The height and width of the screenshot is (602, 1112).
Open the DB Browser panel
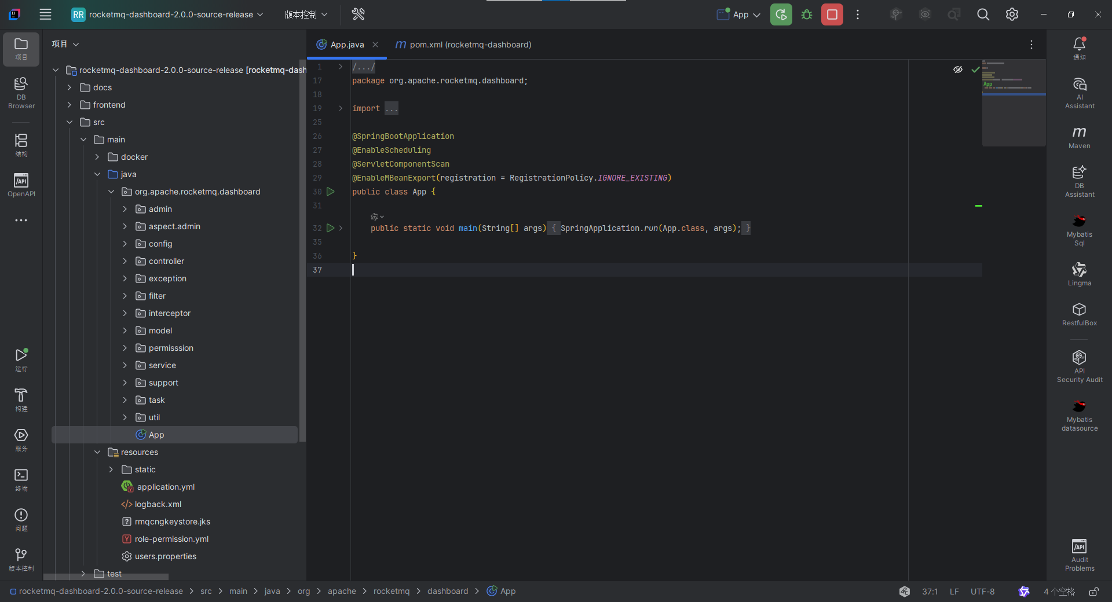point(21,91)
